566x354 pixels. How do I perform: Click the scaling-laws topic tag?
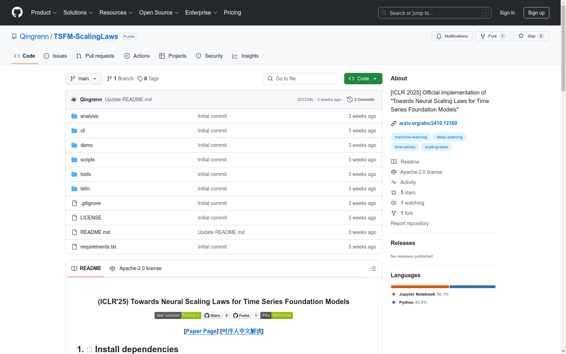[436, 147]
